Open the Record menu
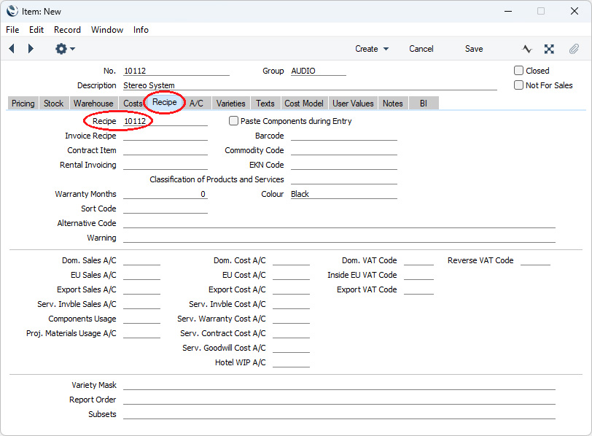592x436 pixels. [67, 30]
